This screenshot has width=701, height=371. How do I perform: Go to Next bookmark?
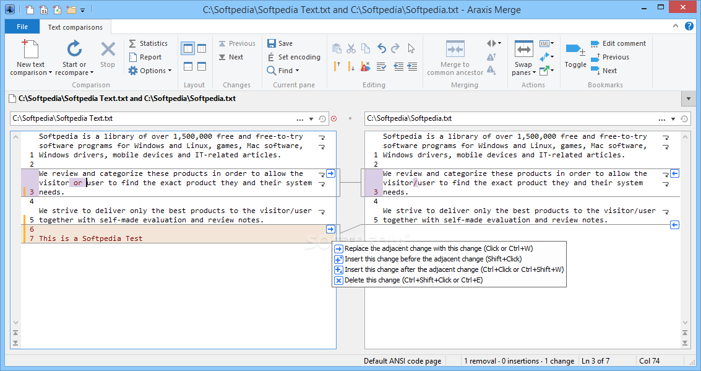(x=603, y=71)
